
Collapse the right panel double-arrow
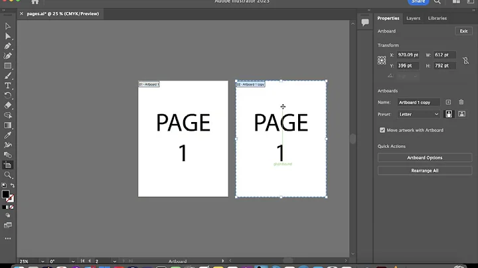click(x=474, y=10)
